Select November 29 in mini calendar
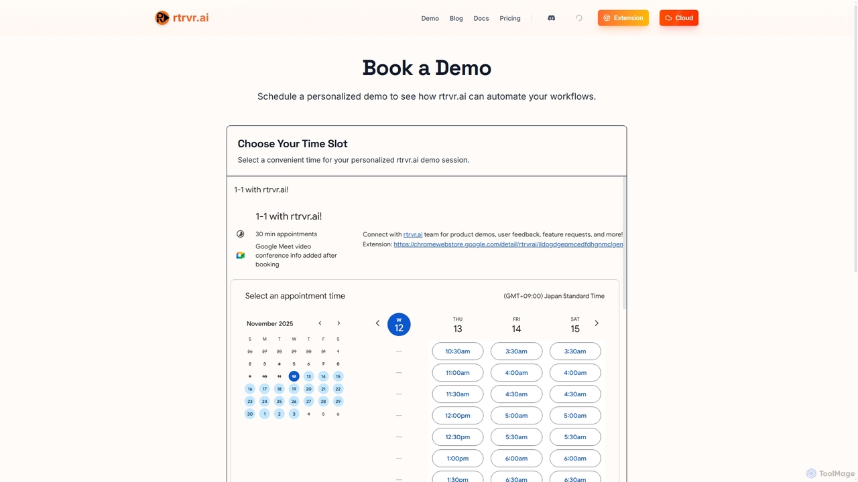Screen dimensions: 858x482 point(338,402)
